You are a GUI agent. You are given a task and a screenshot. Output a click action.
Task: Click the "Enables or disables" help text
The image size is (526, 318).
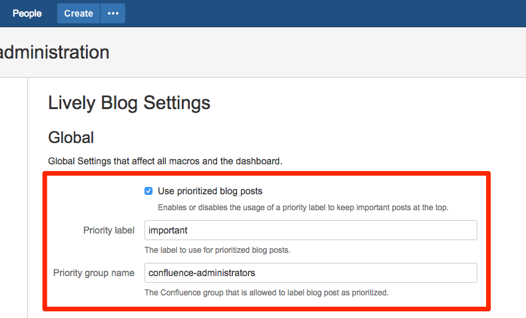coord(303,208)
